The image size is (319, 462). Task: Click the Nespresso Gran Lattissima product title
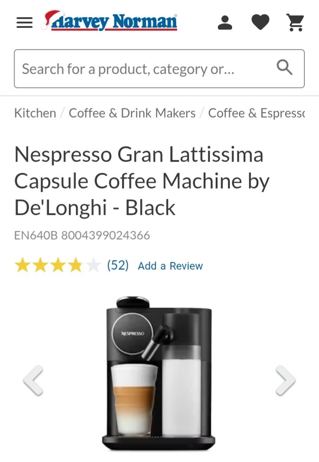pyautogui.click(x=142, y=181)
